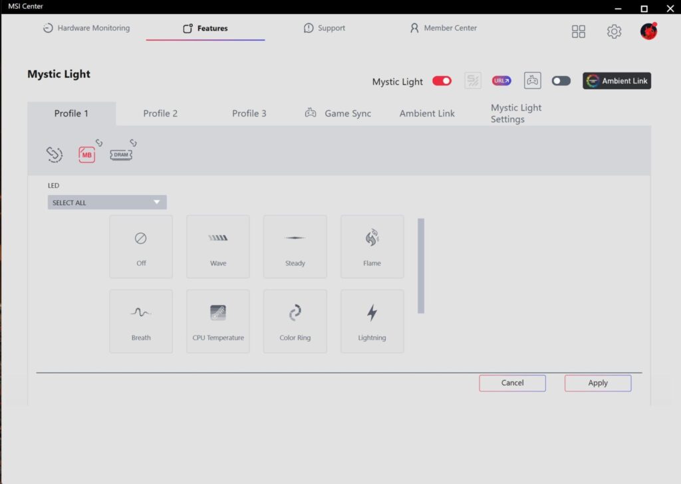Open the Features tab
681x484 pixels.
[x=205, y=28]
